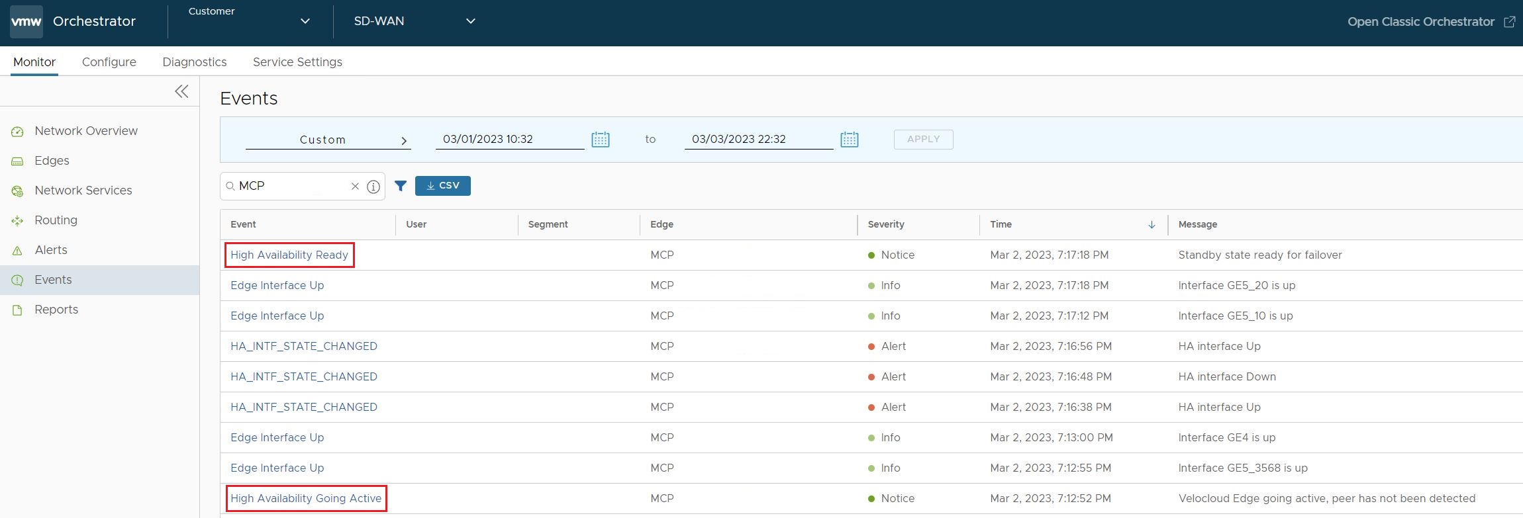This screenshot has height=518, width=1523.
Task: Click the Network Overview gauge icon
Action: tap(18, 132)
